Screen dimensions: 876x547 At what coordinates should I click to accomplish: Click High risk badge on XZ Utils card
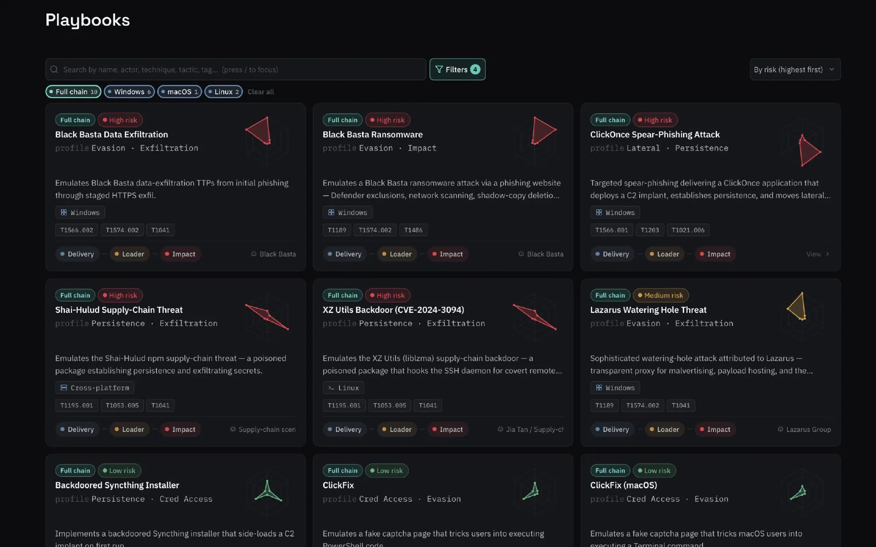388,295
